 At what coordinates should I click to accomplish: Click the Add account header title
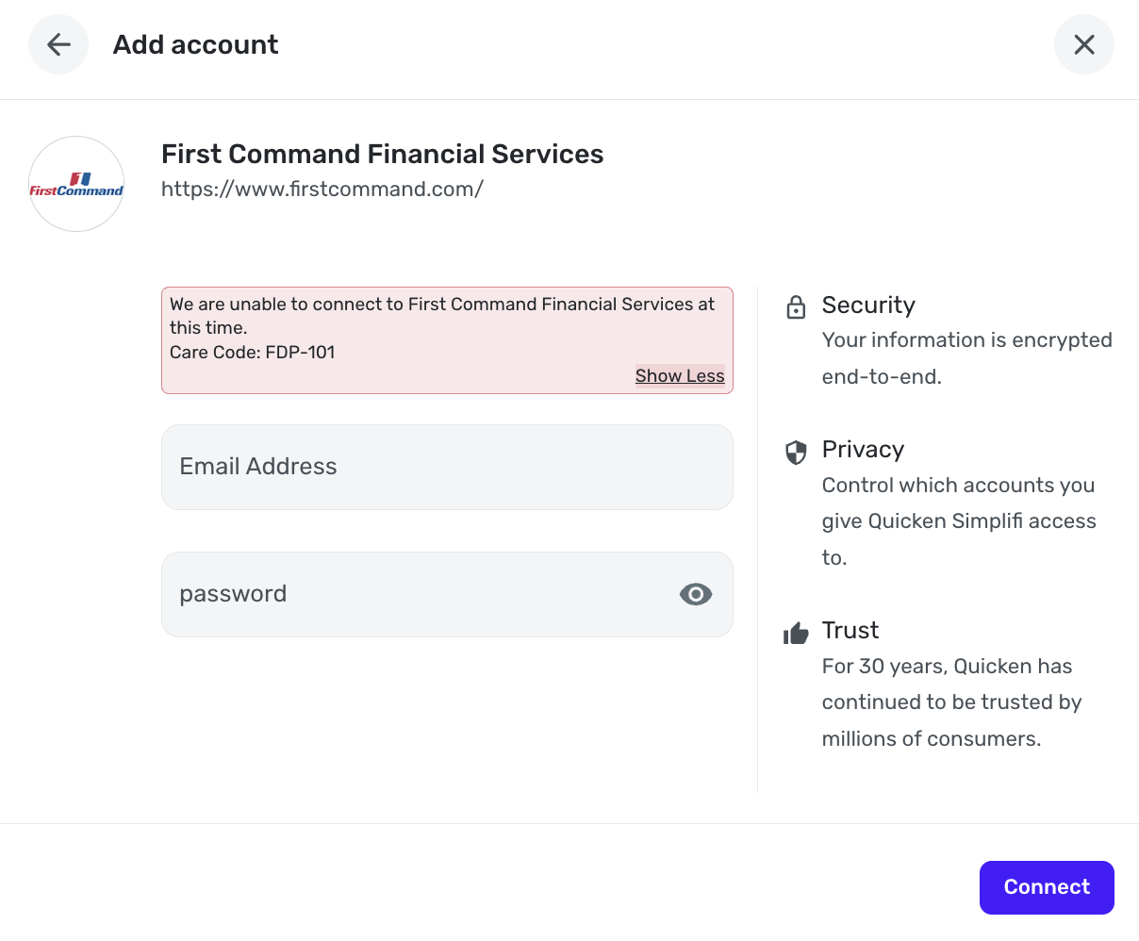tap(195, 44)
